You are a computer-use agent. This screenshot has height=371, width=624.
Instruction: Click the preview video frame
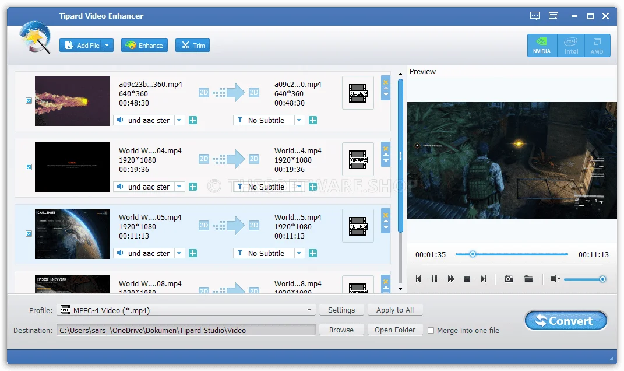[512, 160]
